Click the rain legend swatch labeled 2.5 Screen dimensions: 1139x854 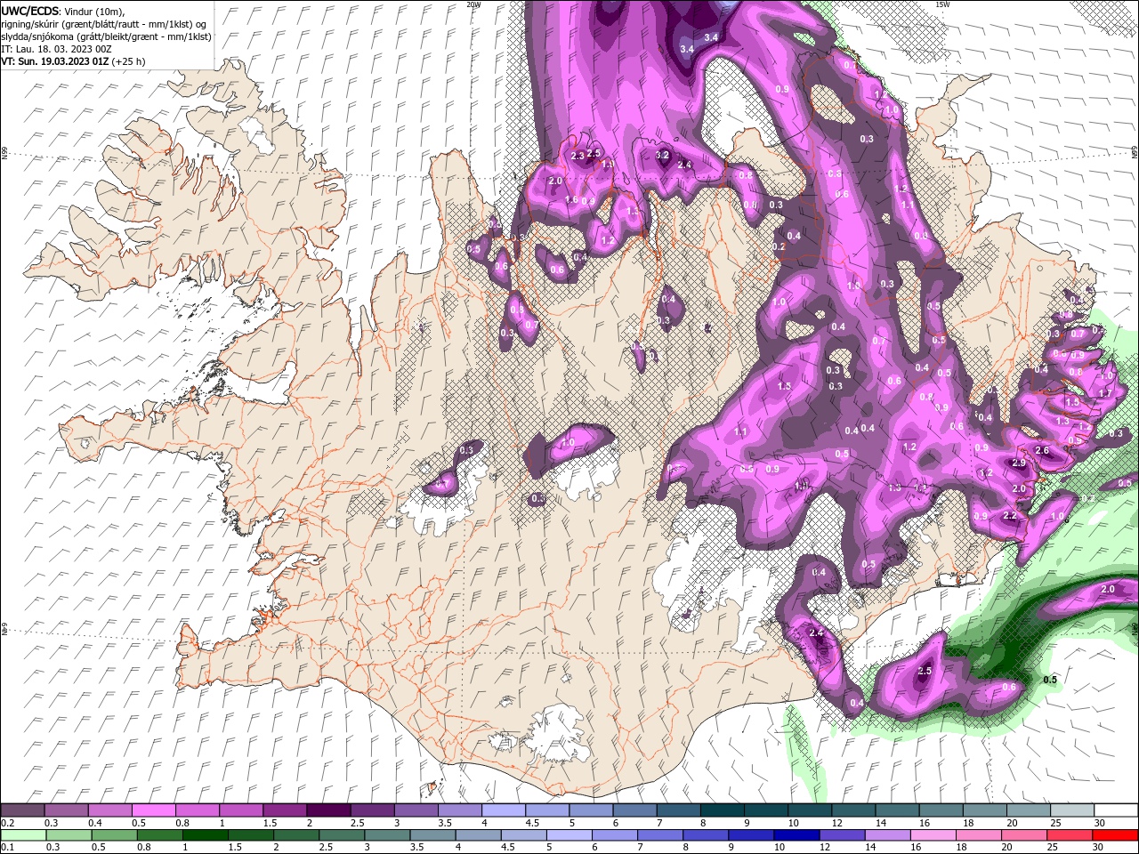[341, 834]
